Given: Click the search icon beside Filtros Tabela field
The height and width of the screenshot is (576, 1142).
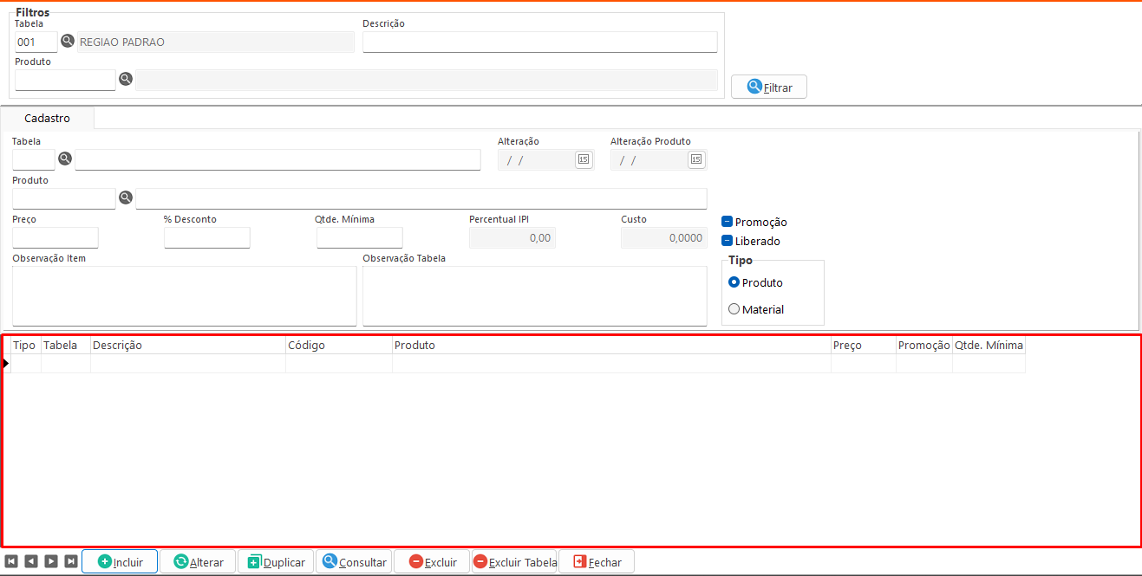Looking at the screenshot, I should (68, 42).
